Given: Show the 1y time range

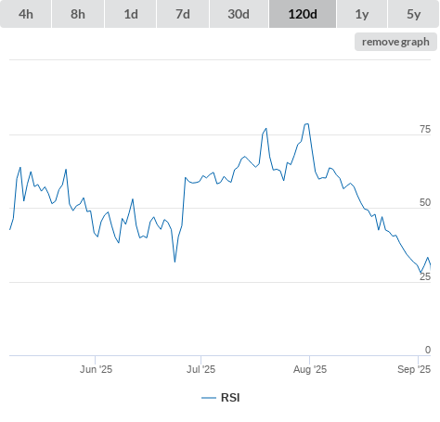Looking at the screenshot, I should tap(362, 14).
